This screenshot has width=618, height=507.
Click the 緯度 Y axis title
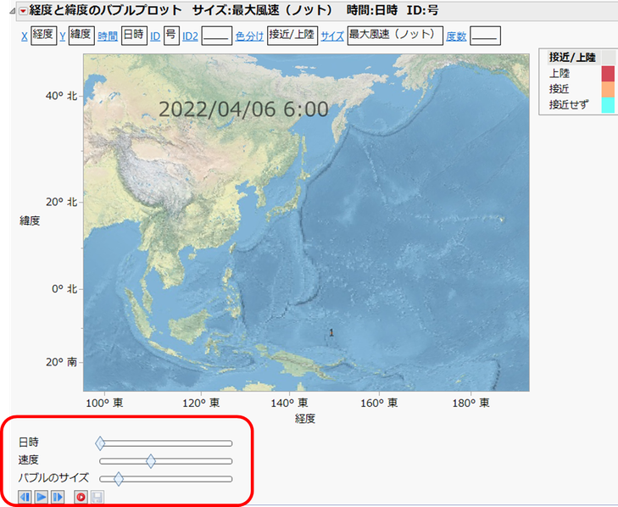[x=31, y=220]
